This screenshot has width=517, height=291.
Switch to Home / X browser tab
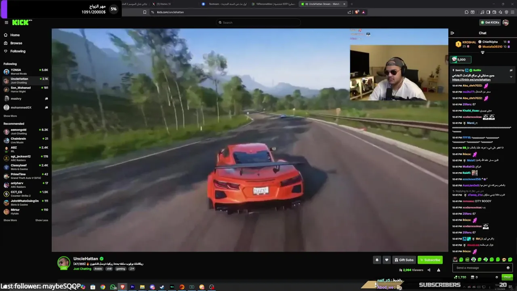coord(172,4)
